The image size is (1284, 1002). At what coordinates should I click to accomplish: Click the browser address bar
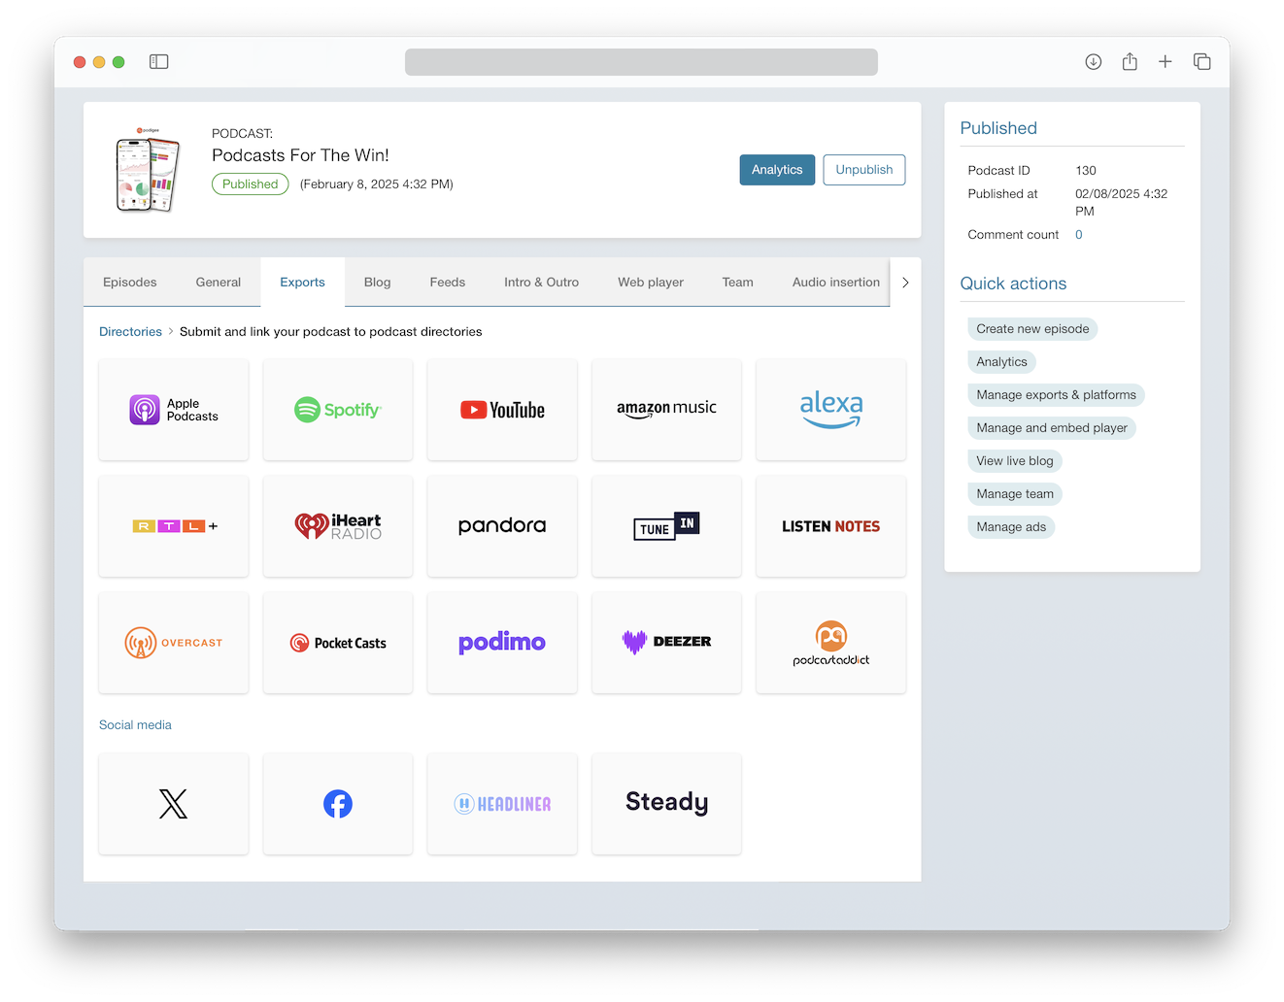[641, 62]
